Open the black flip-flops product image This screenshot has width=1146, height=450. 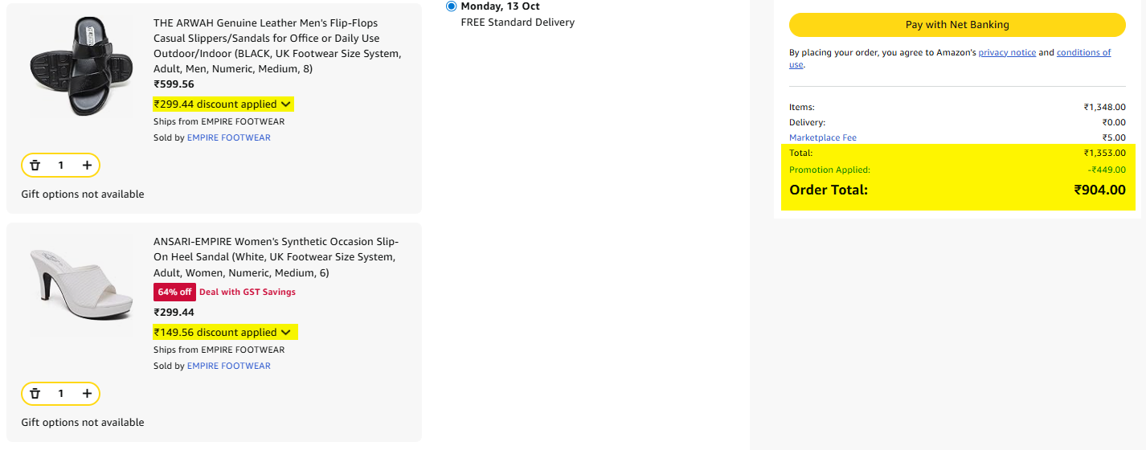pyautogui.click(x=82, y=67)
